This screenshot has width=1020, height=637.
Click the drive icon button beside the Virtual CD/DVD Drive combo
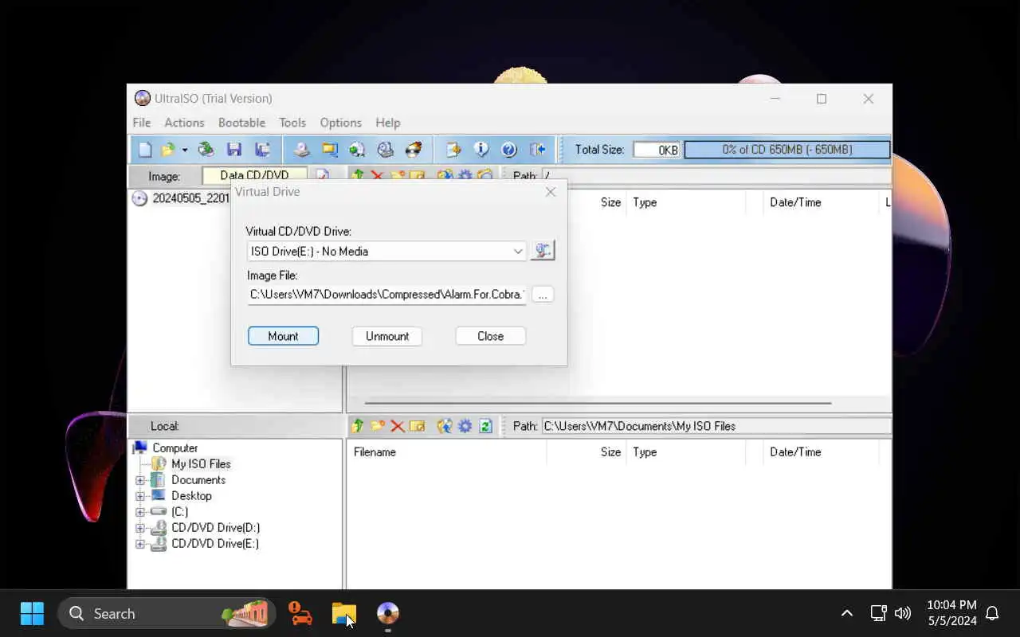point(543,251)
